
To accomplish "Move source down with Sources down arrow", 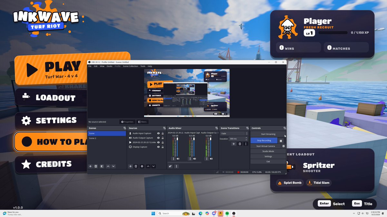I will tap(154, 166).
